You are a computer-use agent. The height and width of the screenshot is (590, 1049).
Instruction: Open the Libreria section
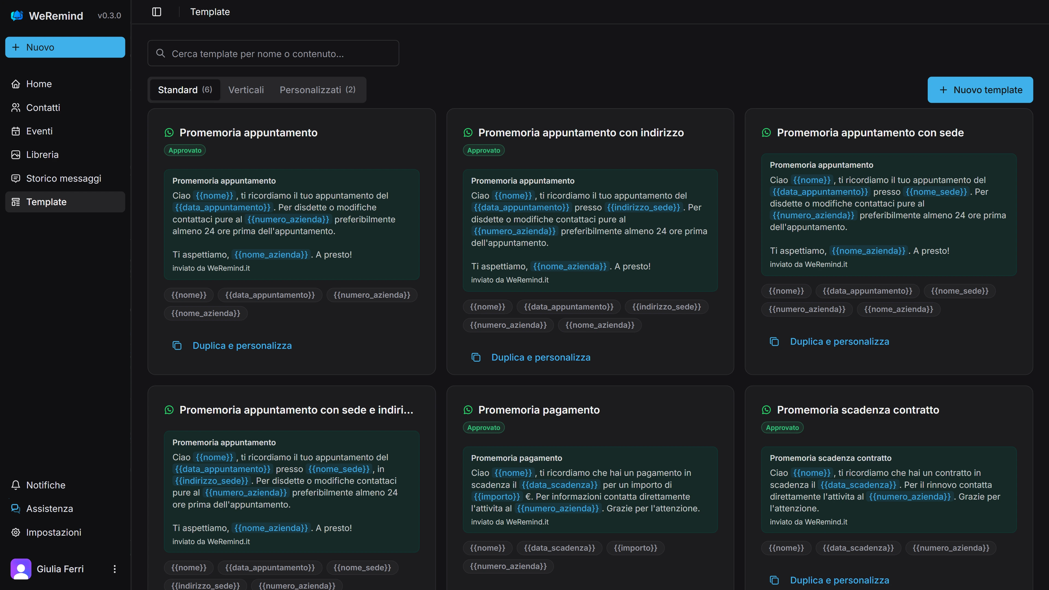65,155
